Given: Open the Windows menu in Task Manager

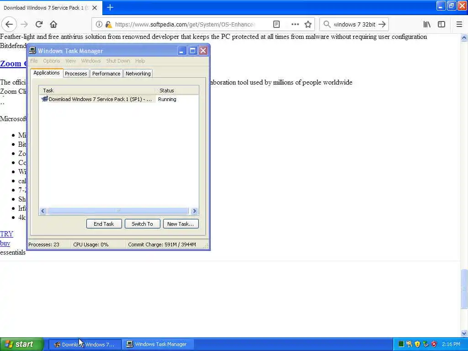Looking at the screenshot, I should [x=91, y=61].
